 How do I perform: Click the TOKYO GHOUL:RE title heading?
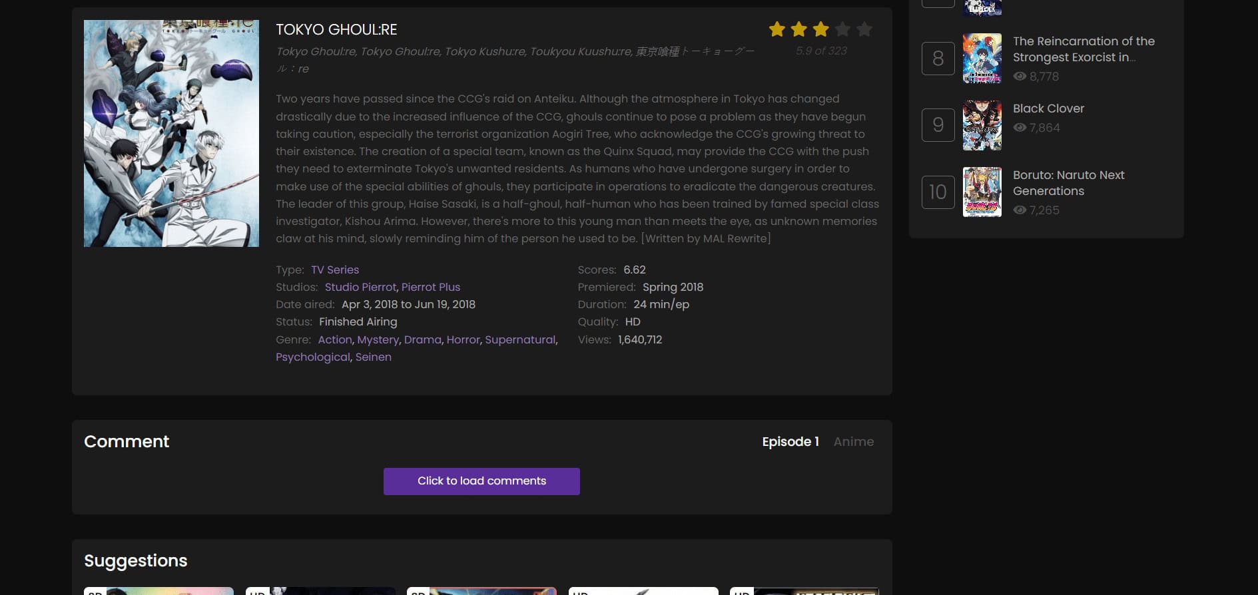[x=336, y=30]
